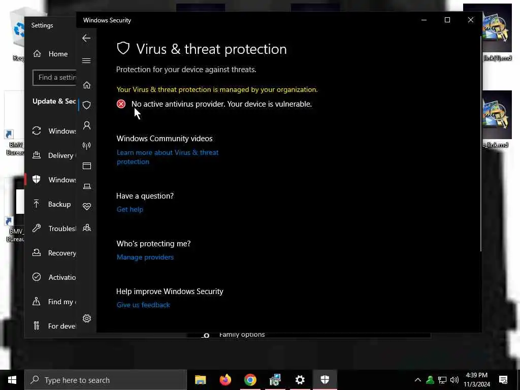This screenshot has height=390, width=520.
Task: Minimize the Windows Security window
Action: tap(424, 20)
